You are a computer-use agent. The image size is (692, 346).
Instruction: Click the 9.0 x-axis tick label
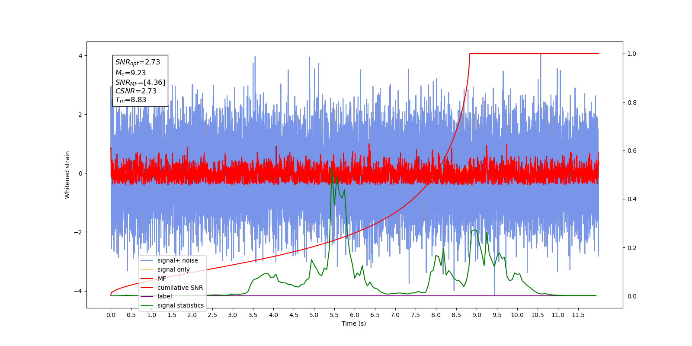pos(477,315)
